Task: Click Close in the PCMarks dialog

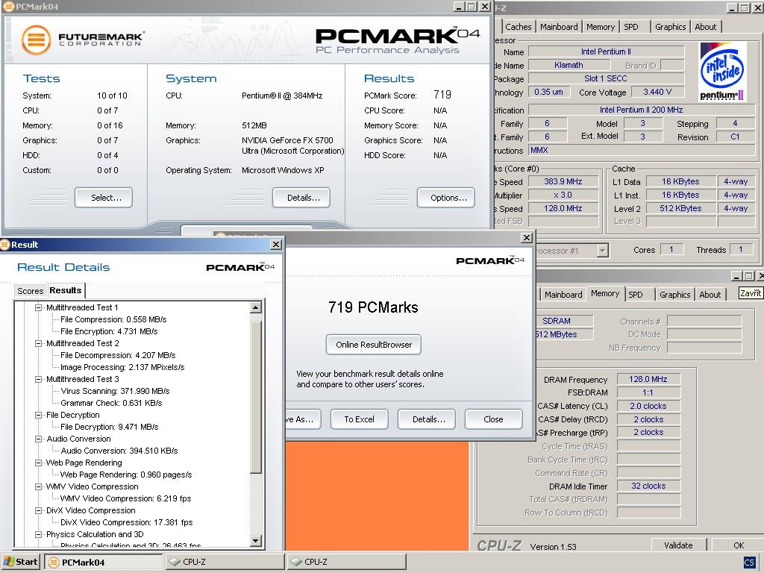Action: coord(494,419)
